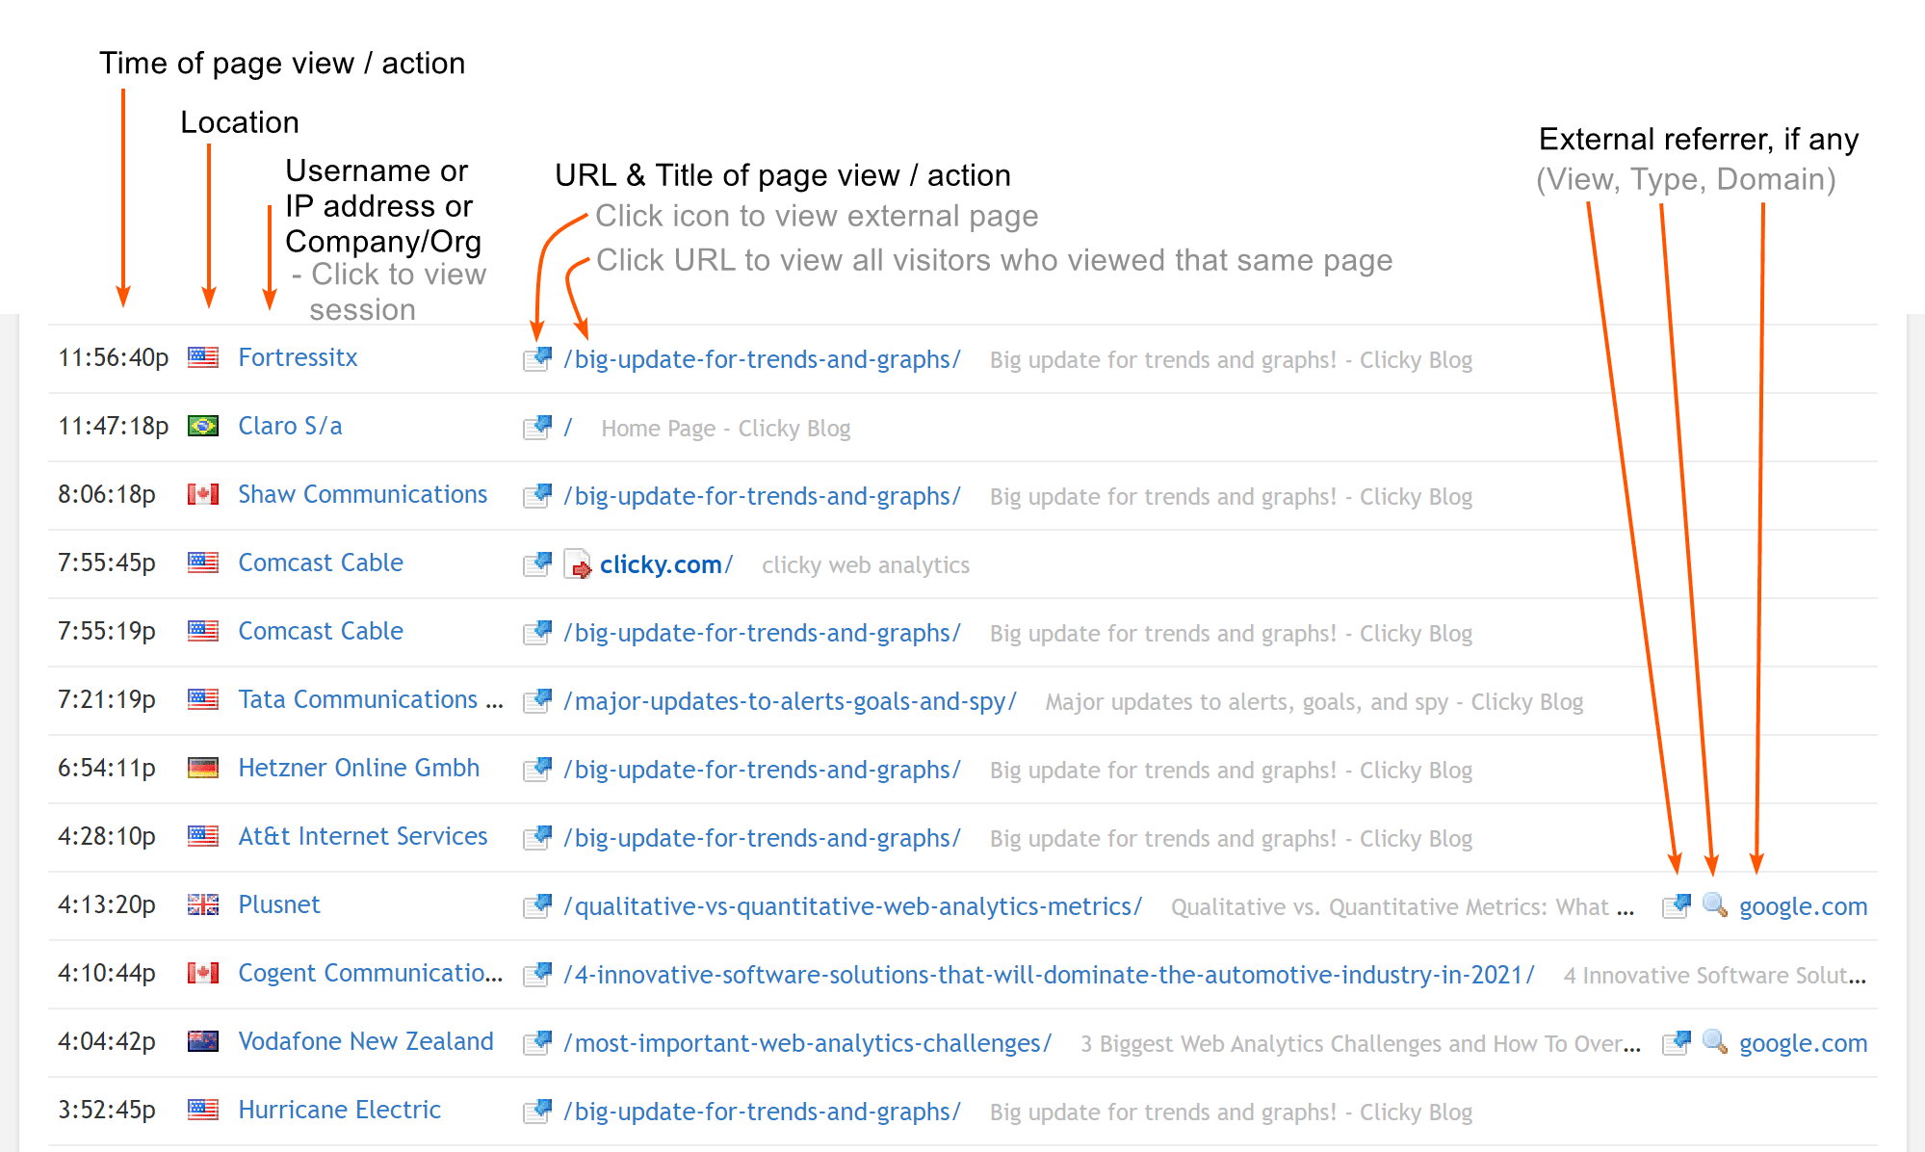Open /major-updates-to-alerts-goals-and-spy/ URL
The width and height of the screenshot is (1925, 1152).
click(791, 701)
